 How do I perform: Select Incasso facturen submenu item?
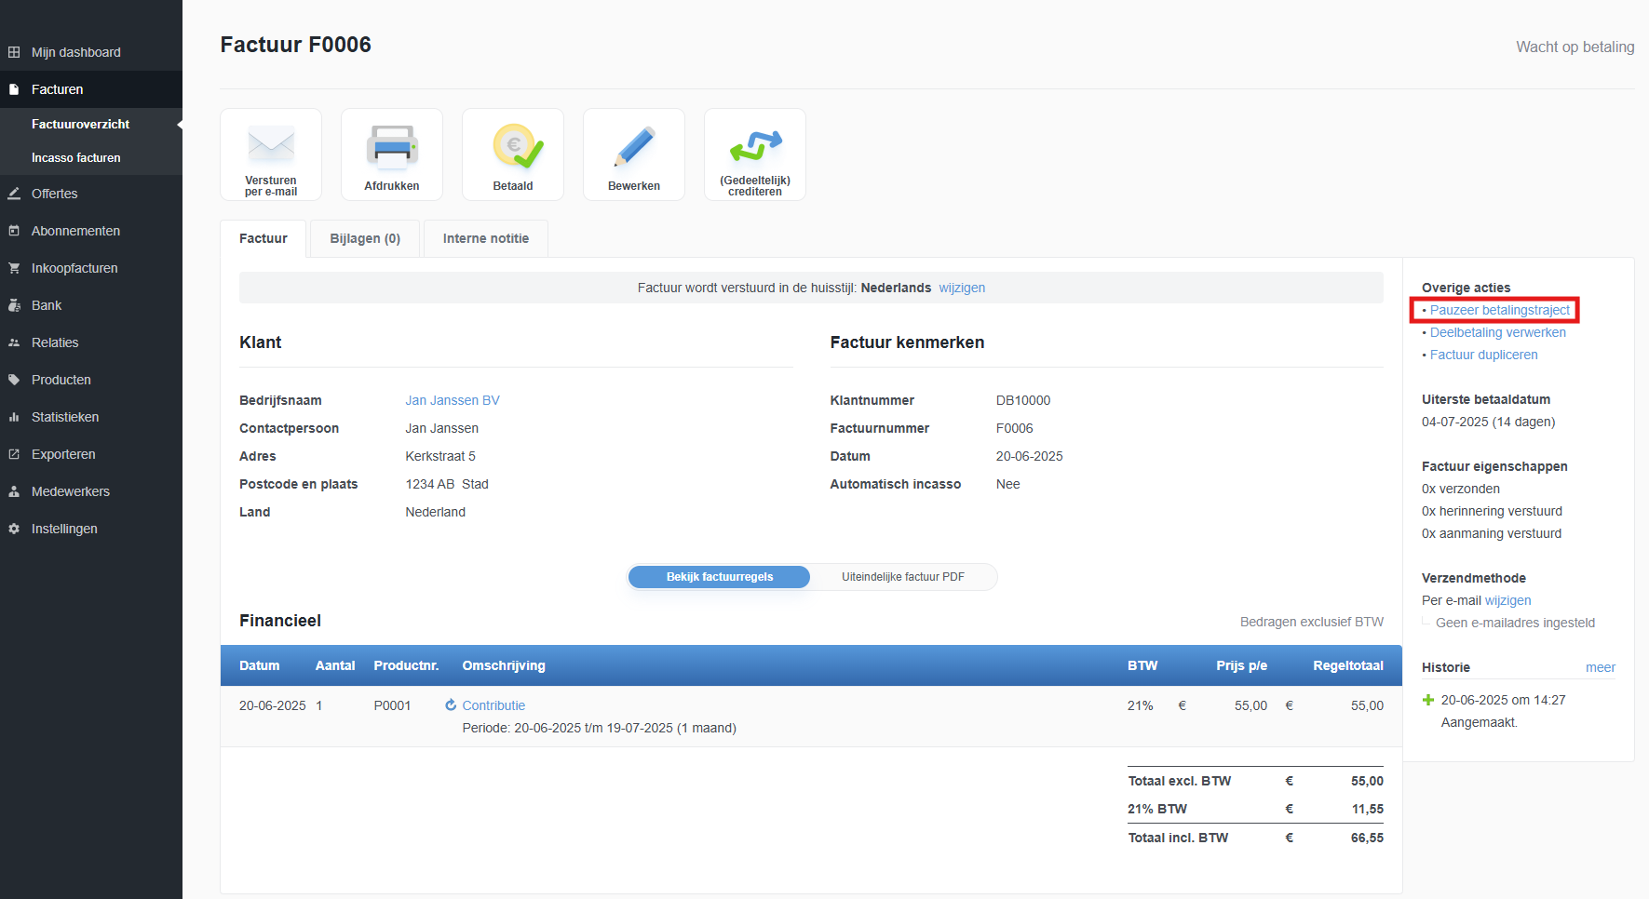[x=76, y=157]
